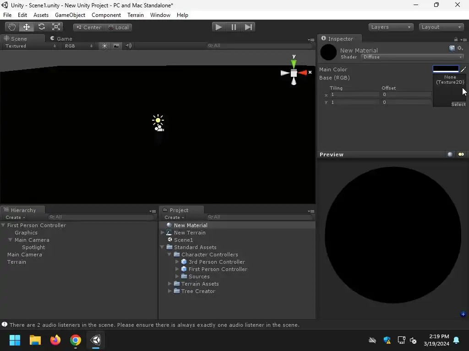This screenshot has height=351, width=469.
Task: Open the Textured draw mode dropdown
Action: coord(30,46)
